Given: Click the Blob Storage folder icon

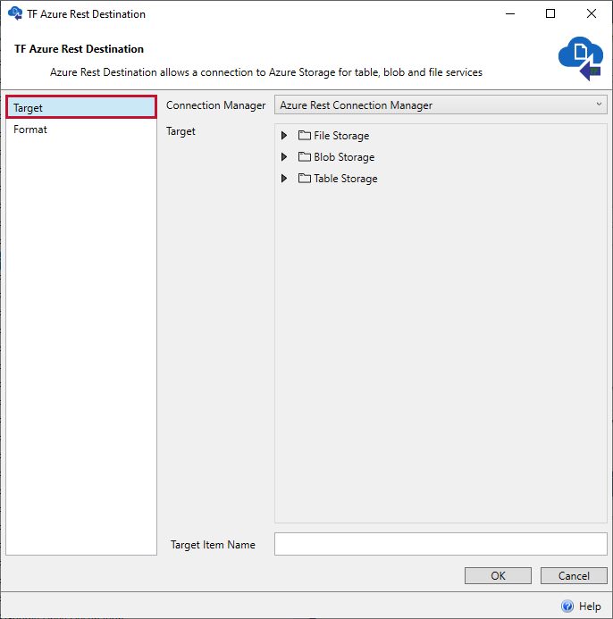Looking at the screenshot, I should point(304,156).
